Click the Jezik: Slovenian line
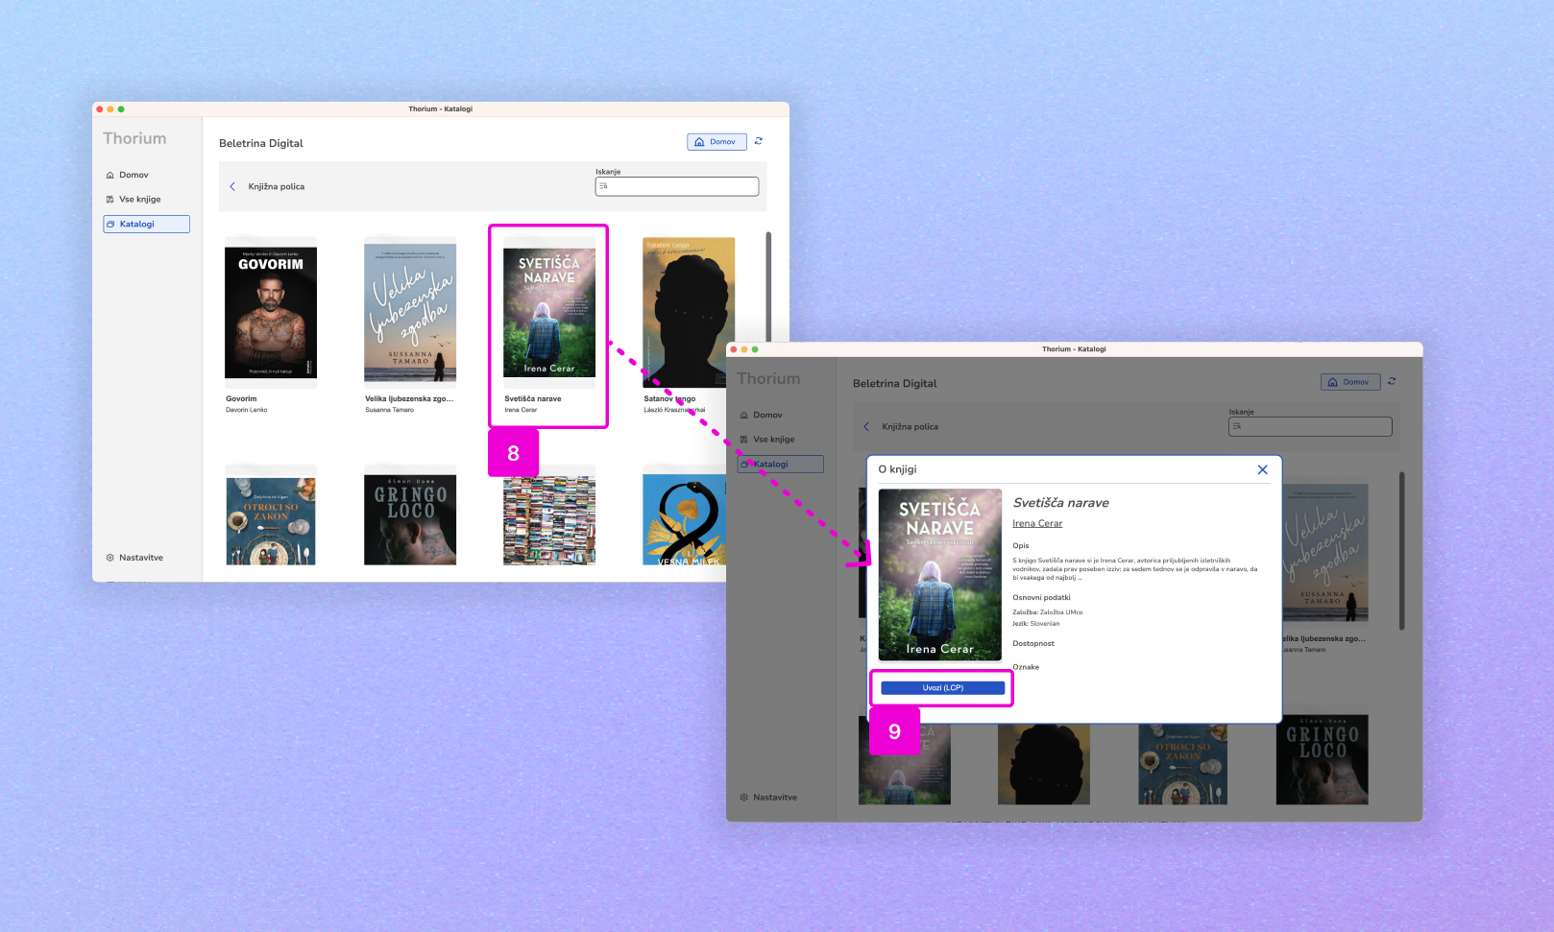This screenshot has width=1554, height=932. click(1036, 624)
